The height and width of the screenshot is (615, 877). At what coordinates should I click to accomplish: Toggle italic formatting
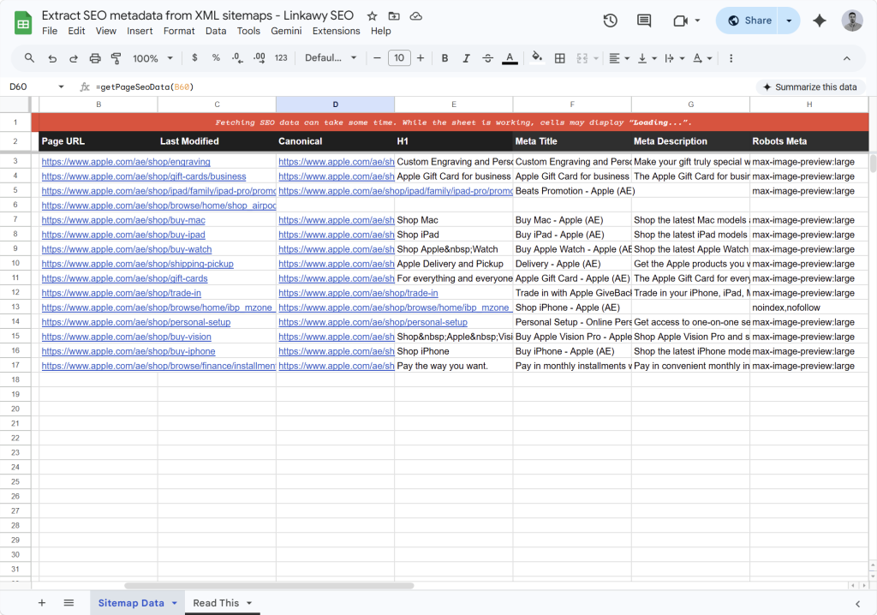pos(466,58)
